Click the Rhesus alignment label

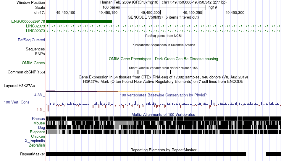[38, 119]
